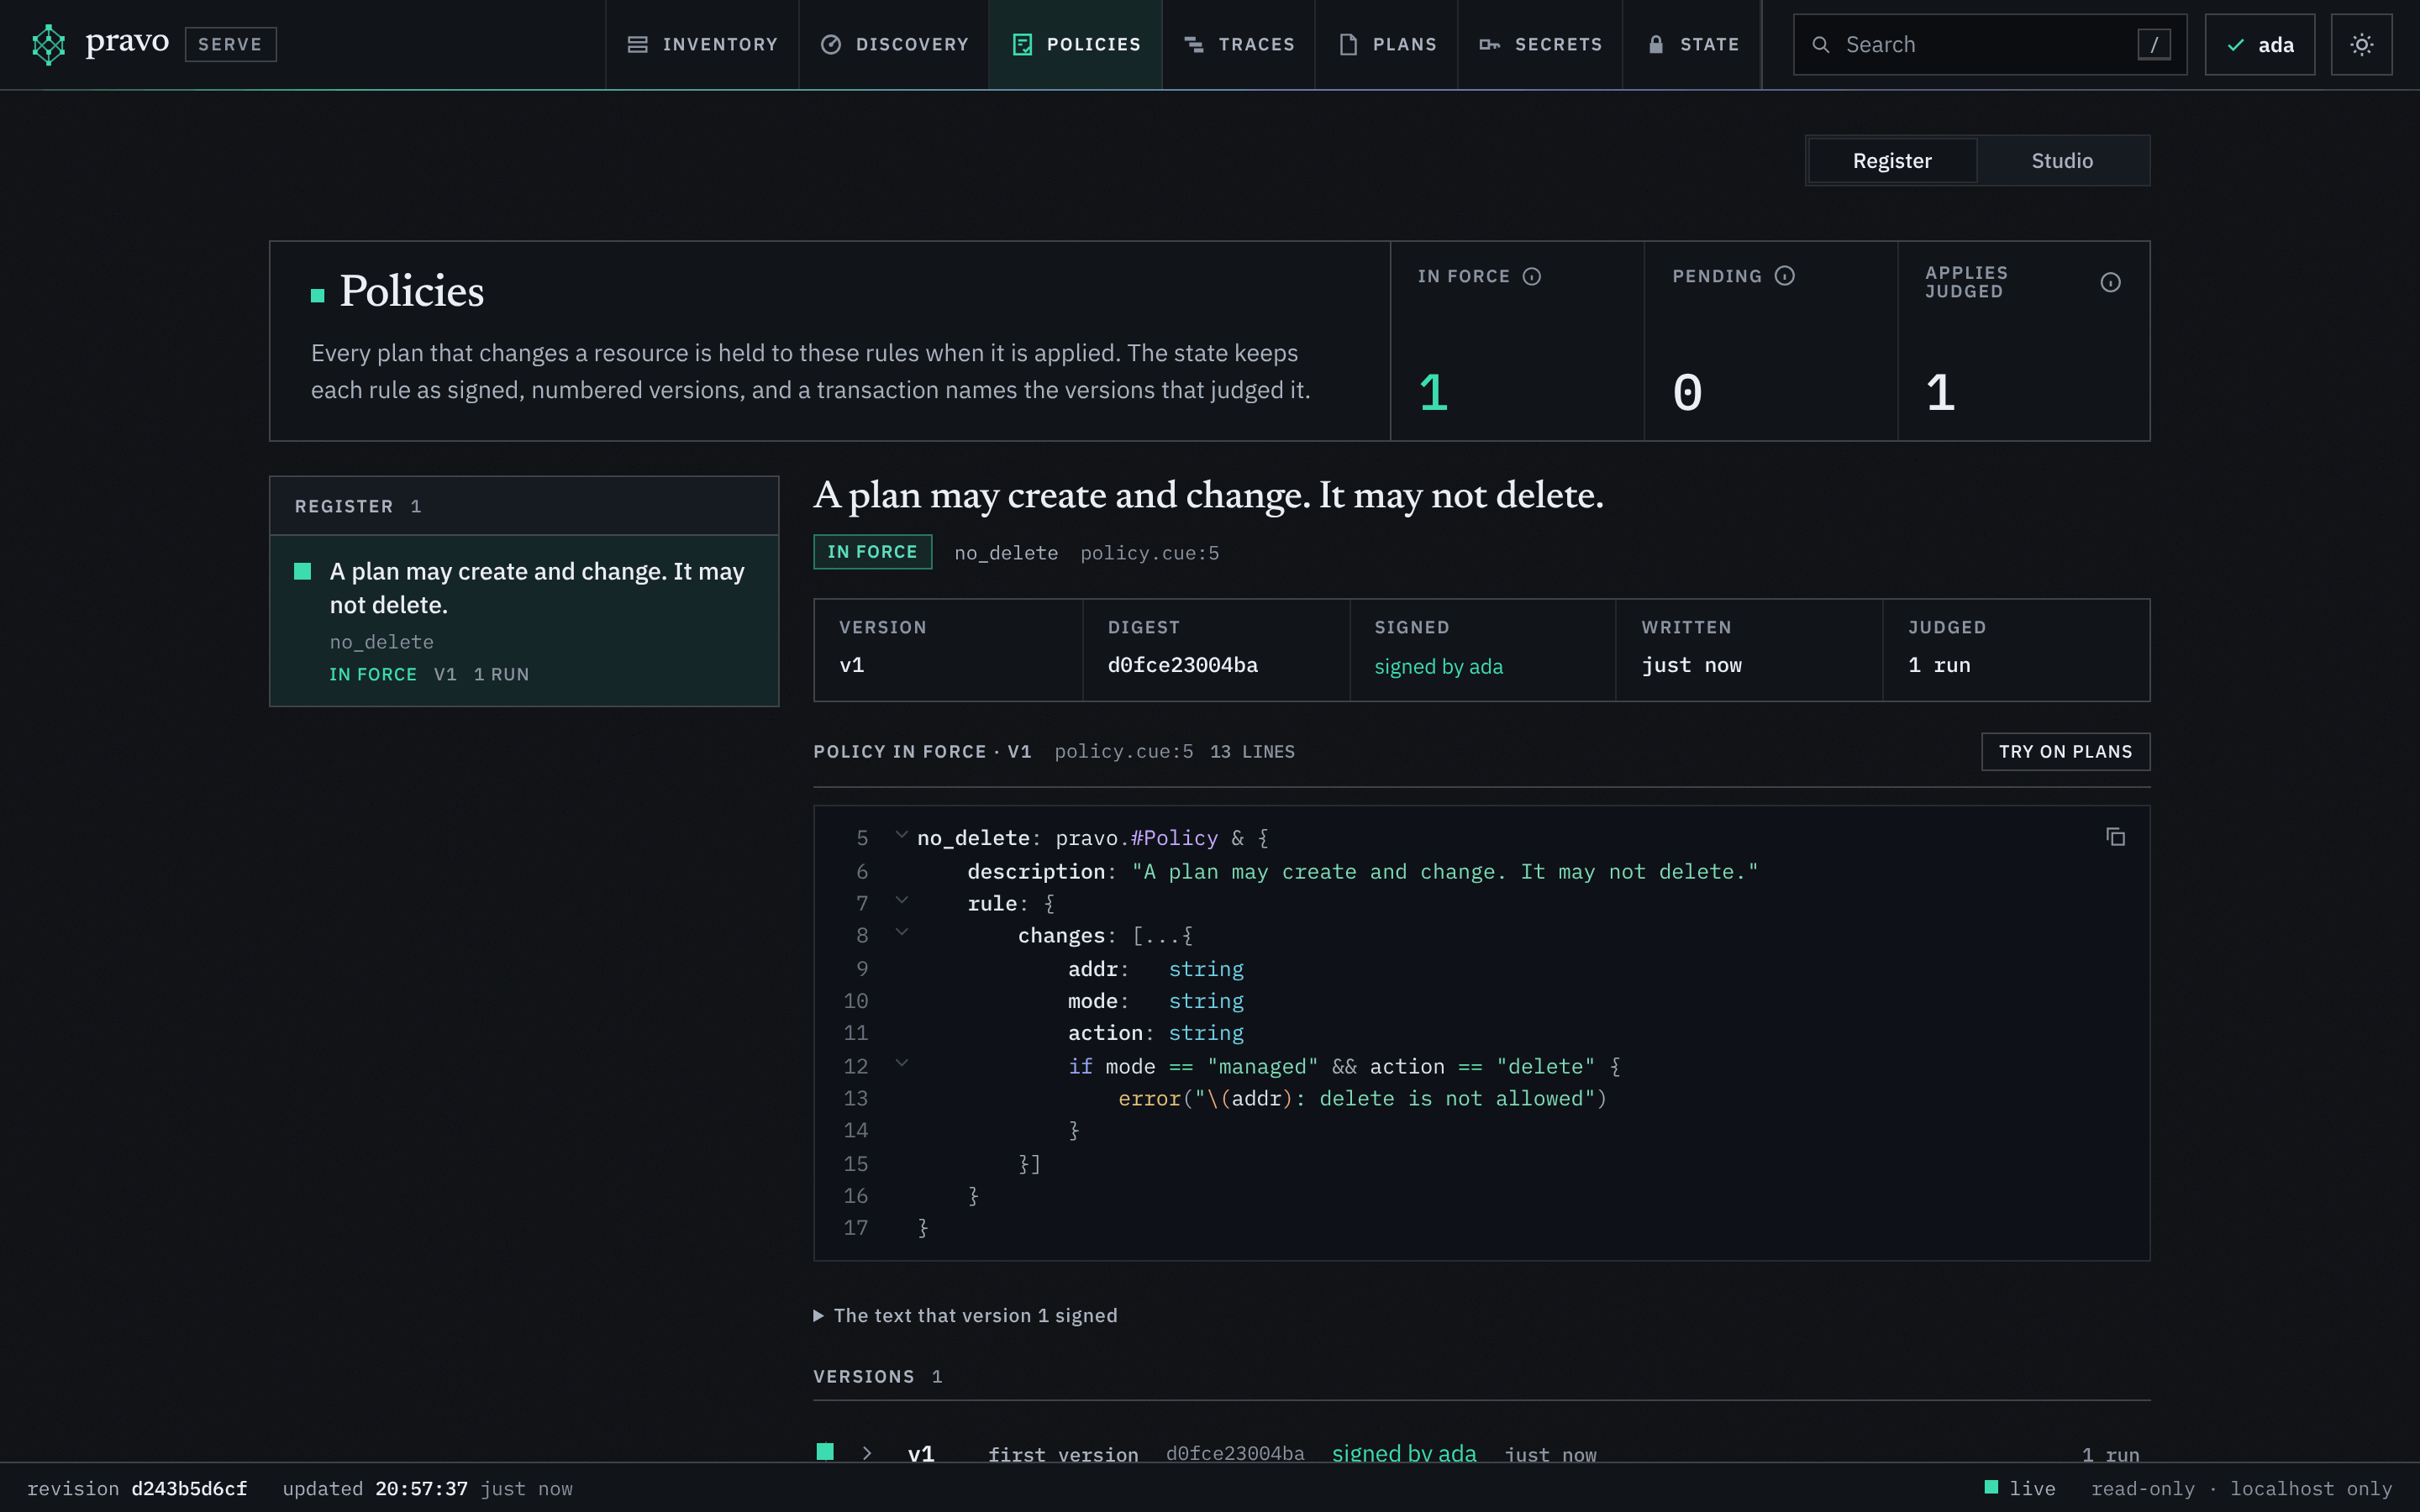Image resolution: width=2420 pixels, height=1512 pixels.
Task: Click the search magnifier icon
Action: coord(1821,45)
